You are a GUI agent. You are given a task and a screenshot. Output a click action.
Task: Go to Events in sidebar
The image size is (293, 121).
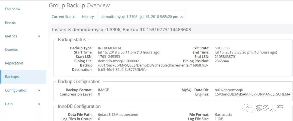click(x=10, y=23)
